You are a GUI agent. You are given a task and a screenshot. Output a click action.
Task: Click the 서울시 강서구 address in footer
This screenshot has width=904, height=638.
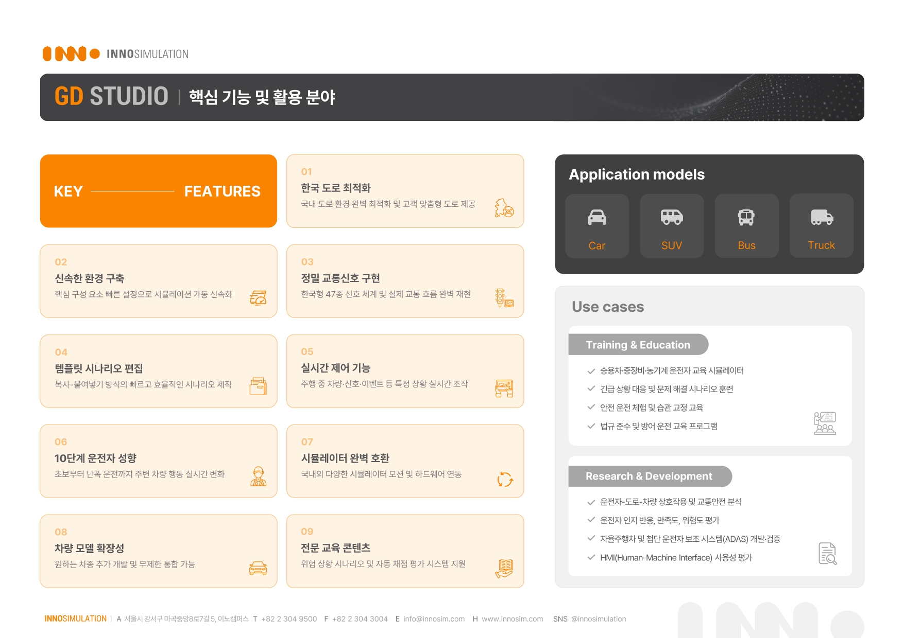pos(186,619)
